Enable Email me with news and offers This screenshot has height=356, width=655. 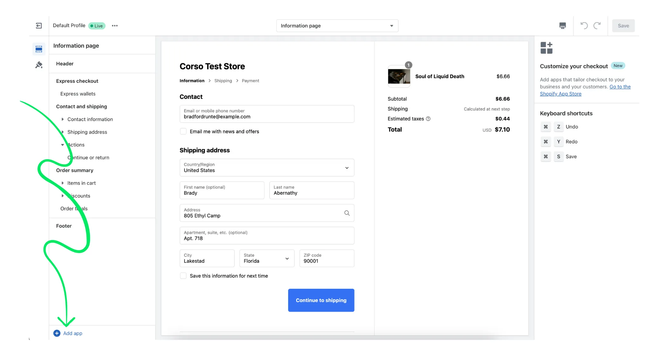183,131
